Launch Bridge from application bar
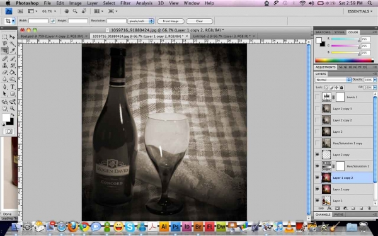 (20, 11)
